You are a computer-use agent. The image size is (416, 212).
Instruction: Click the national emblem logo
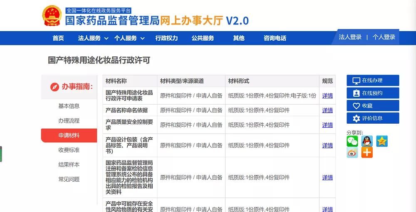tap(52, 16)
